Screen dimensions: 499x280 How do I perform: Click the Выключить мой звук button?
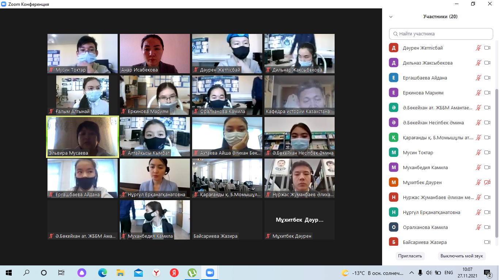coord(461,256)
